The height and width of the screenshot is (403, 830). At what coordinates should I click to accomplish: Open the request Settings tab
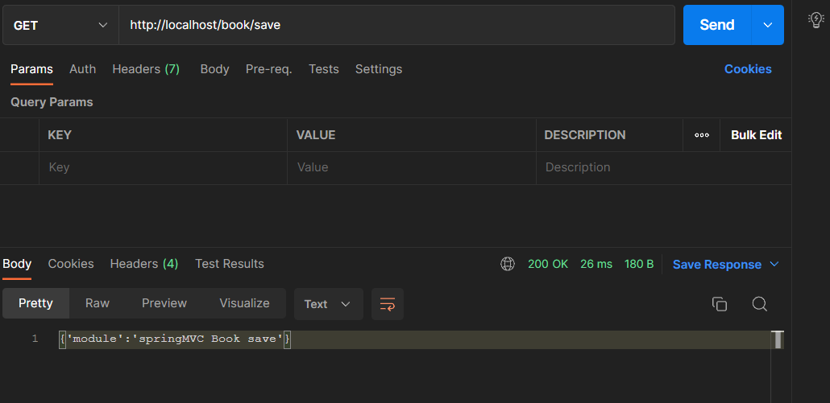tap(379, 69)
